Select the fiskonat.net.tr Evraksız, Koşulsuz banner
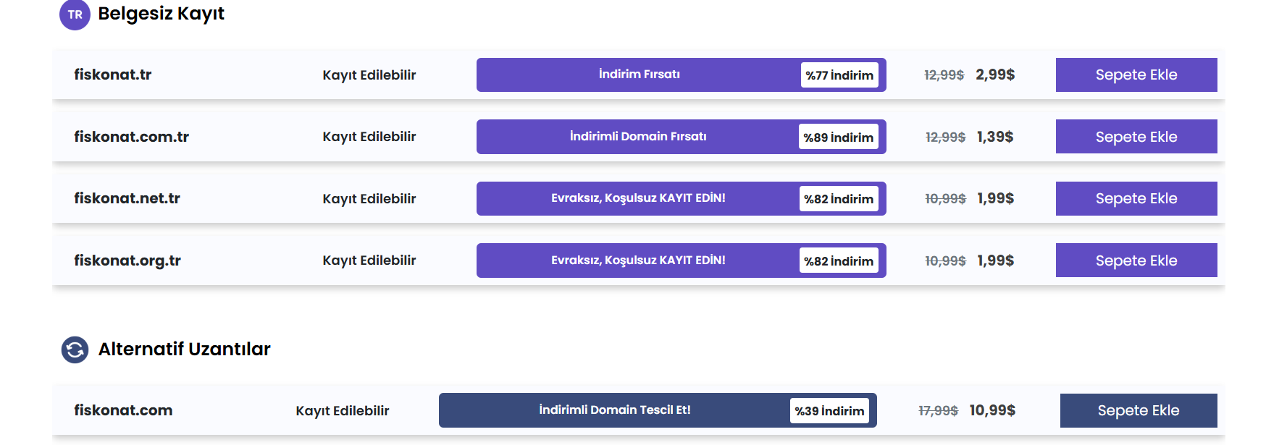1287x445 pixels. click(x=637, y=198)
